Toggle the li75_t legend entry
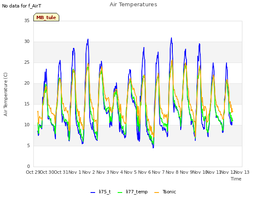Image resolution: width=267 pixels, height=200 pixels. click(101, 192)
